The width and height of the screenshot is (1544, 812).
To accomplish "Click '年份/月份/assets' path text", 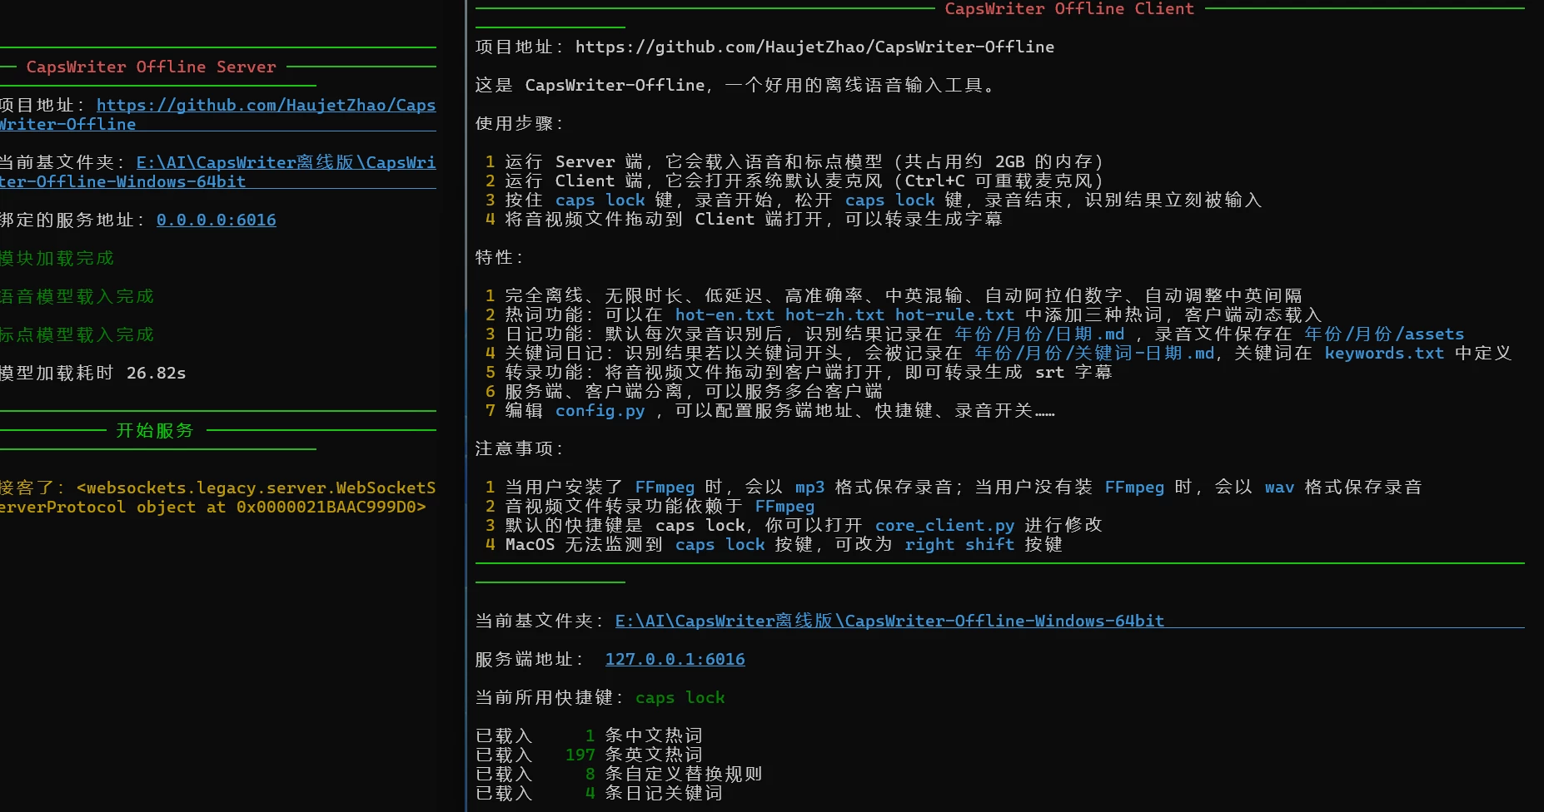I will [x=1384, y=334].
